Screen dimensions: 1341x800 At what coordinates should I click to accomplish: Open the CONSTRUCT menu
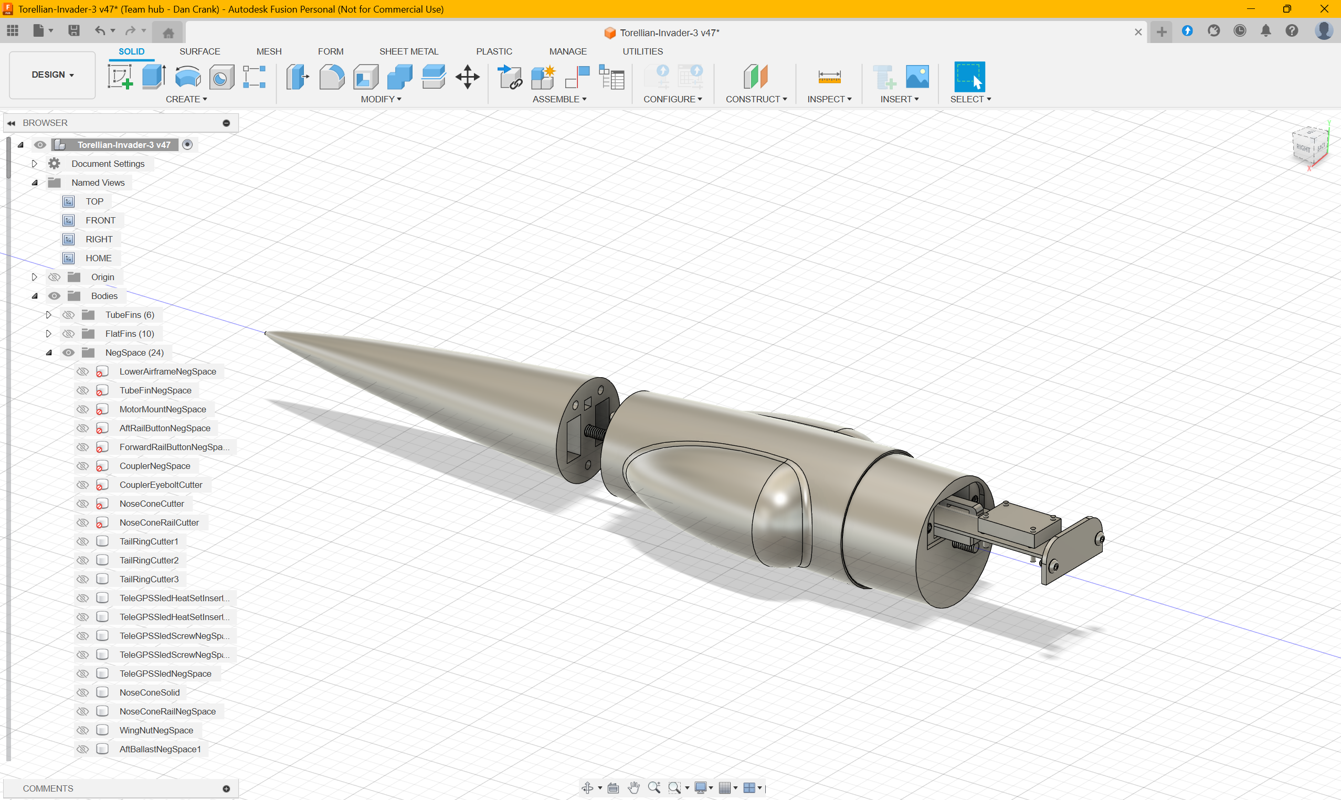pos(755,99)
